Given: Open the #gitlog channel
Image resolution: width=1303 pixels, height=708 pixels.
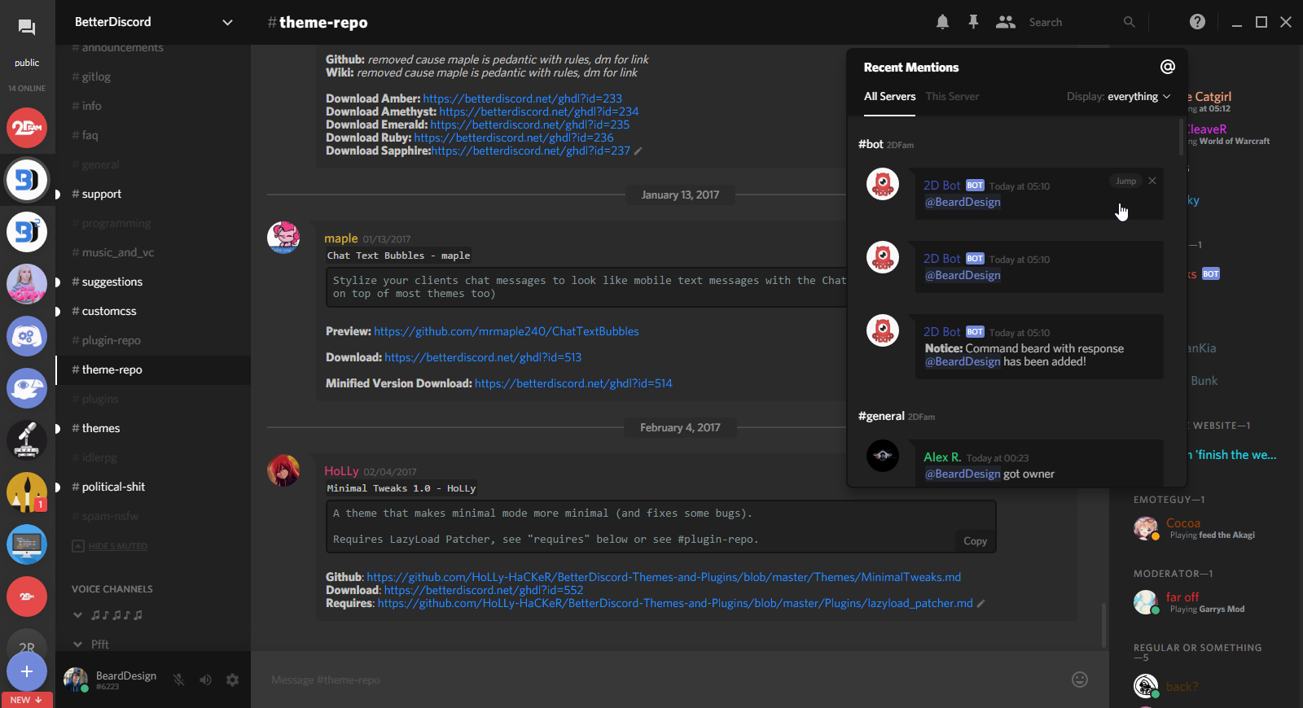Looking at the screenshot, I should pos(153,76).
